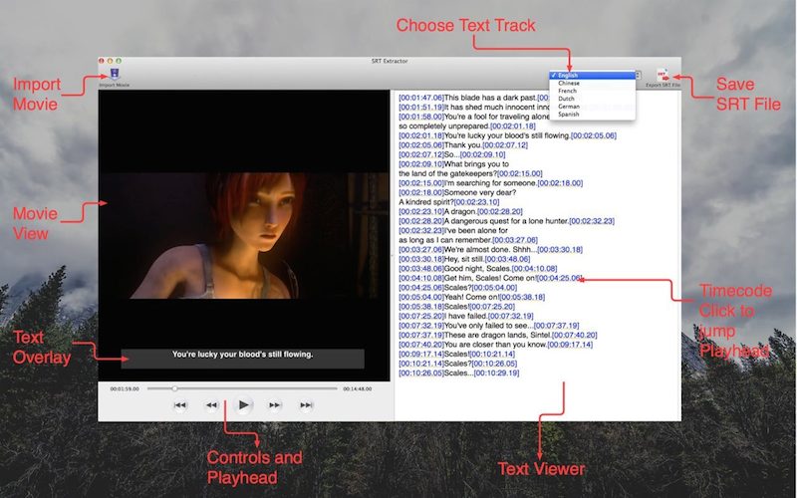Jump to timecode [00:07:32.19] after 'I have failed.'
The image size is (797, 498).
510,316
